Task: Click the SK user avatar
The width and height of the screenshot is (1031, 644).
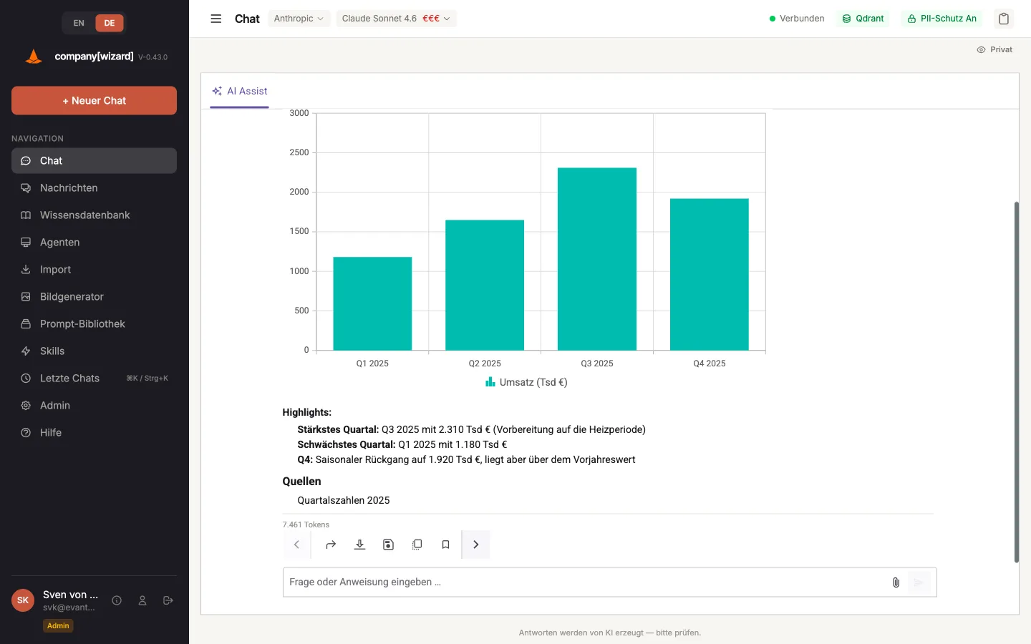Action: pos(23,600)
